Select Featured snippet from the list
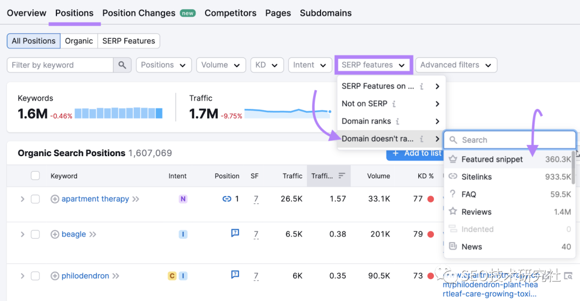The width and height of the screenshot is (580, 301). pyautogui.click(x=491, y=159)
